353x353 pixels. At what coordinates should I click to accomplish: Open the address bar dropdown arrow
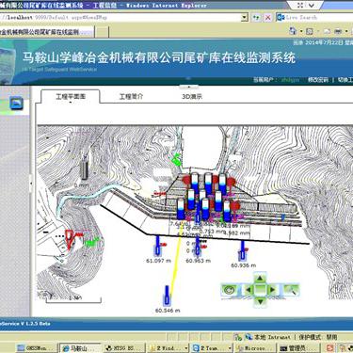(x=245, y=18)
